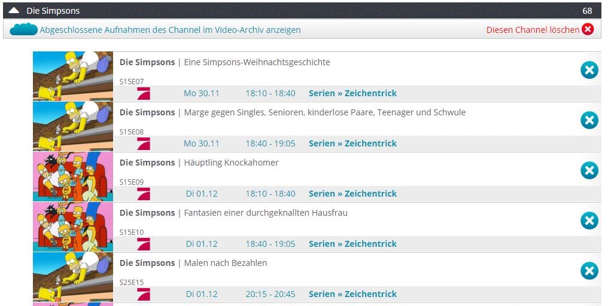Click the ProSieben logo in the S15E10 row
The width and height of the screenshot is (608, 306).
click(x=144, y=244)
